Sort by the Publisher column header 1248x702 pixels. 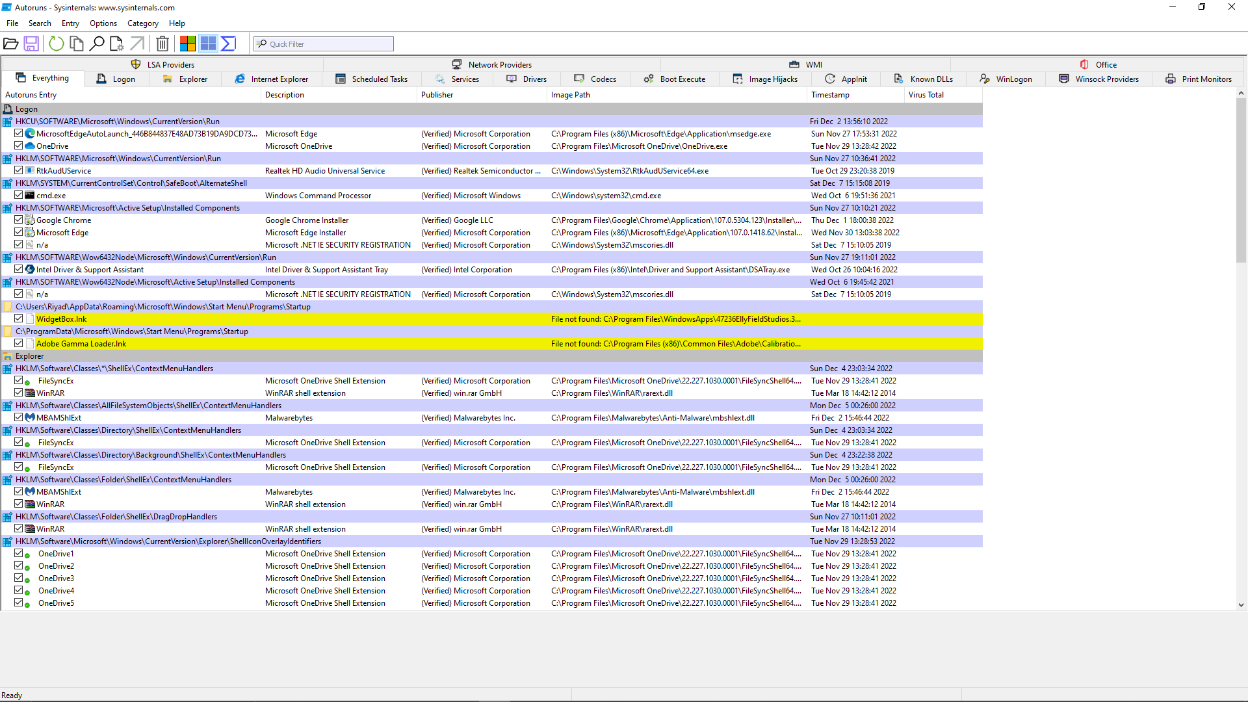437,95
